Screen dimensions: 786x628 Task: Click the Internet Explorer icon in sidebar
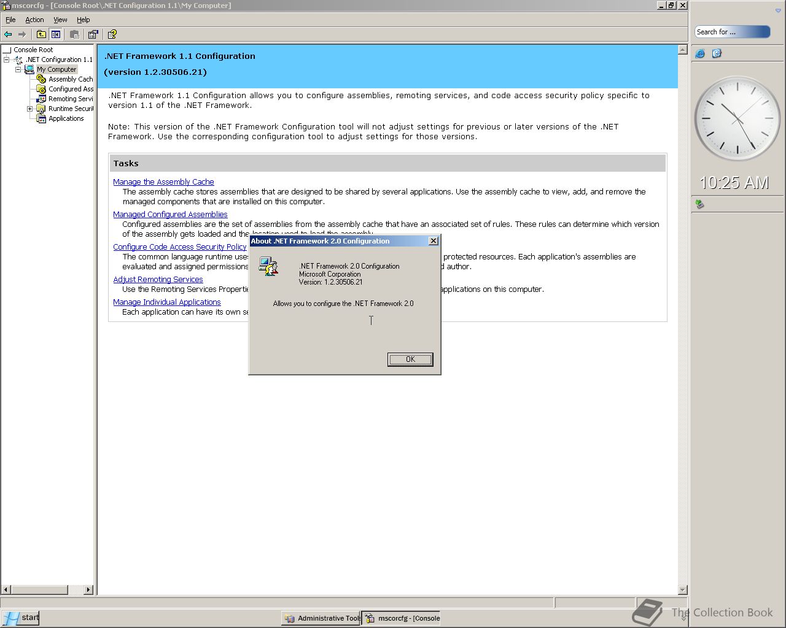700,54
